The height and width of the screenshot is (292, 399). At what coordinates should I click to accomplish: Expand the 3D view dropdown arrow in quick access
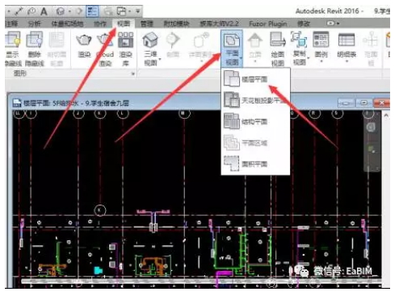69,11
